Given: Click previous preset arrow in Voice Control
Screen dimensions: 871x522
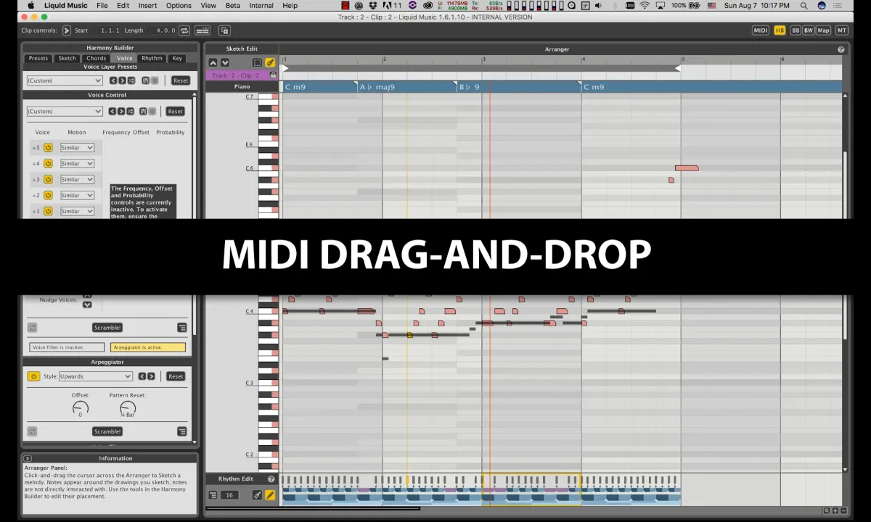Looking at the screenshot, I should [113, 112].
